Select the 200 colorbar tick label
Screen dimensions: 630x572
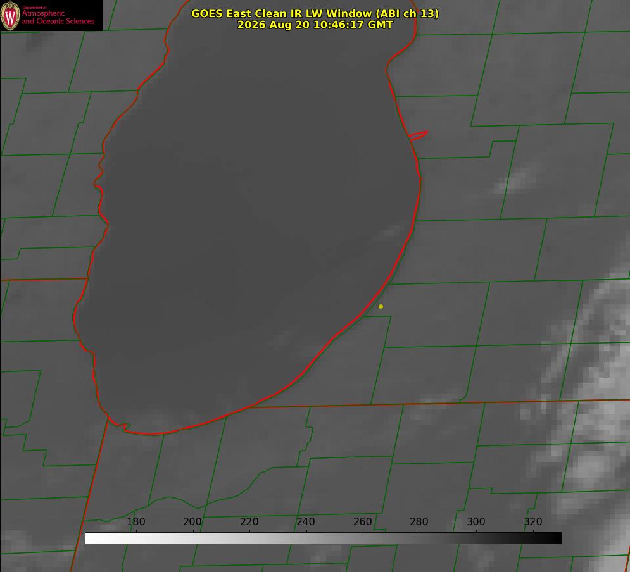coord(192,521)
